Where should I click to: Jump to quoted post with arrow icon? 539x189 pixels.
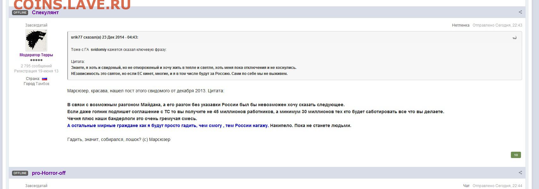click(514, 38)
